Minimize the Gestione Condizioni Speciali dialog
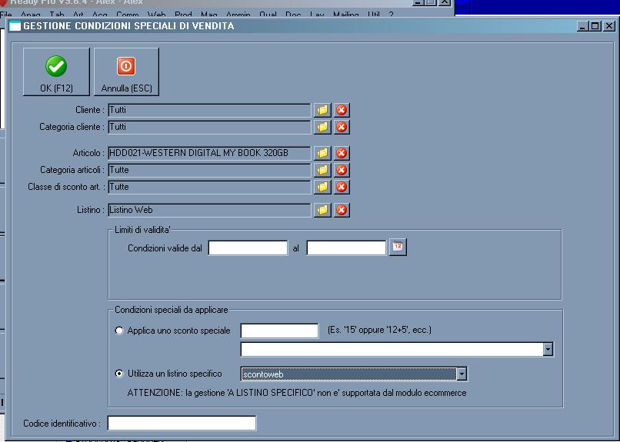The height and width of the screenshot is (442, 620). (582, 26)
